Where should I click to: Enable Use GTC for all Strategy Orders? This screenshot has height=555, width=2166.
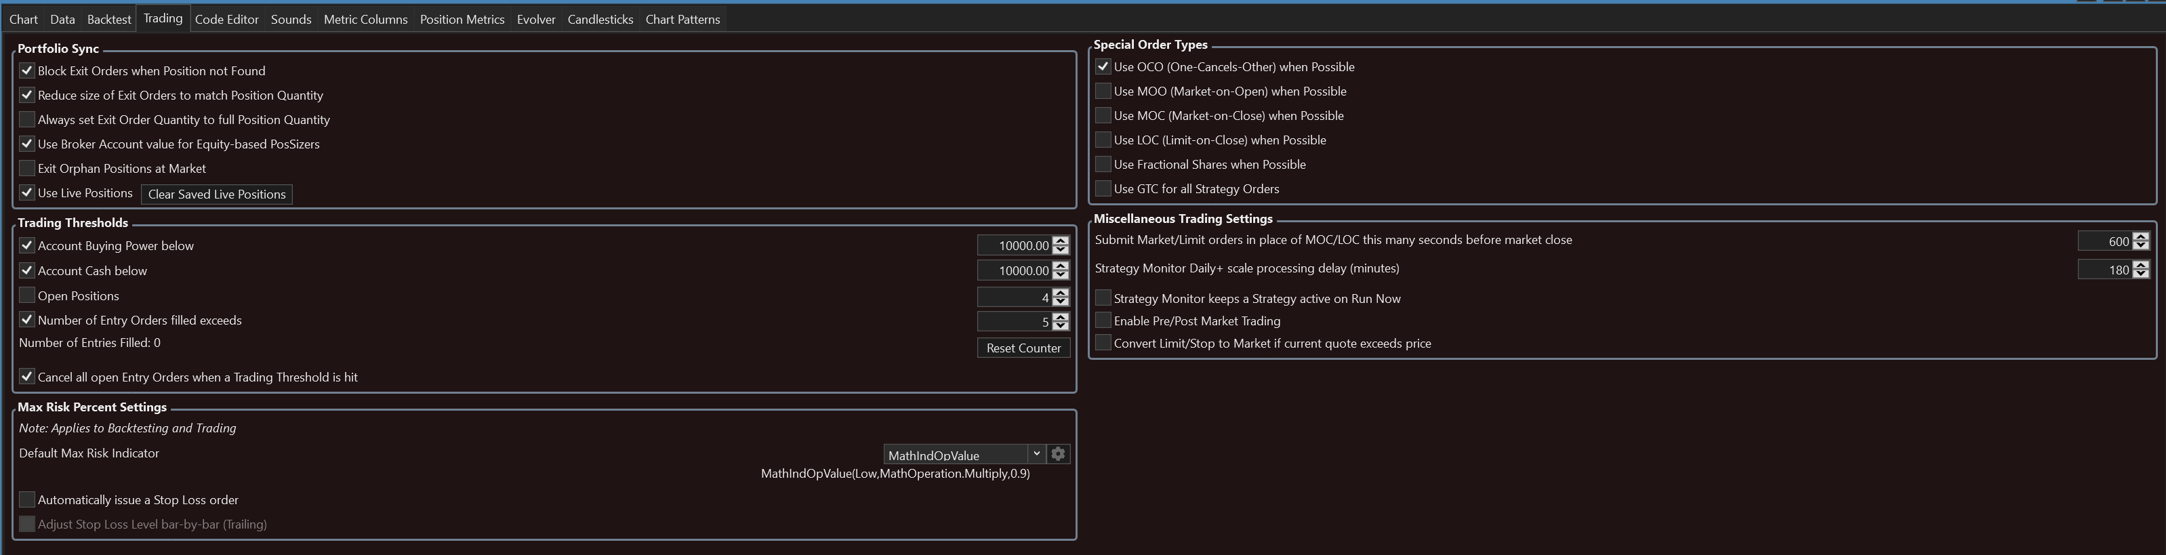coord(1103,188)
